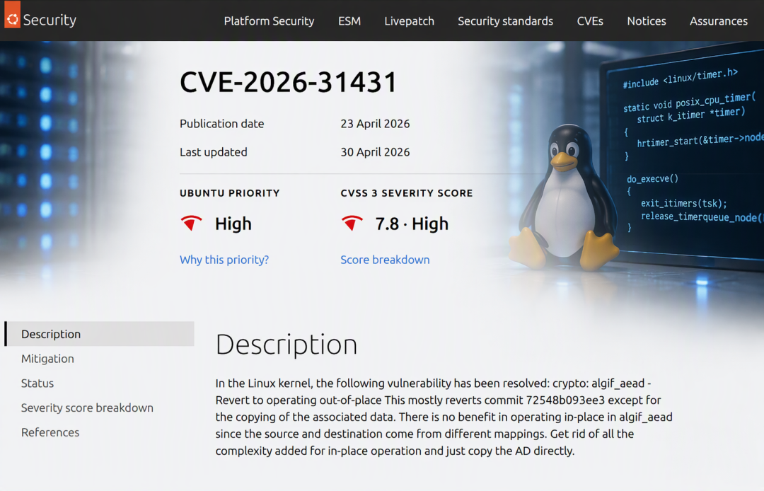The width and height of the screenshot is (764, 491).
Task: Click the "UBUNTU PRIORITY" label
Action: (x=229, y=193)
